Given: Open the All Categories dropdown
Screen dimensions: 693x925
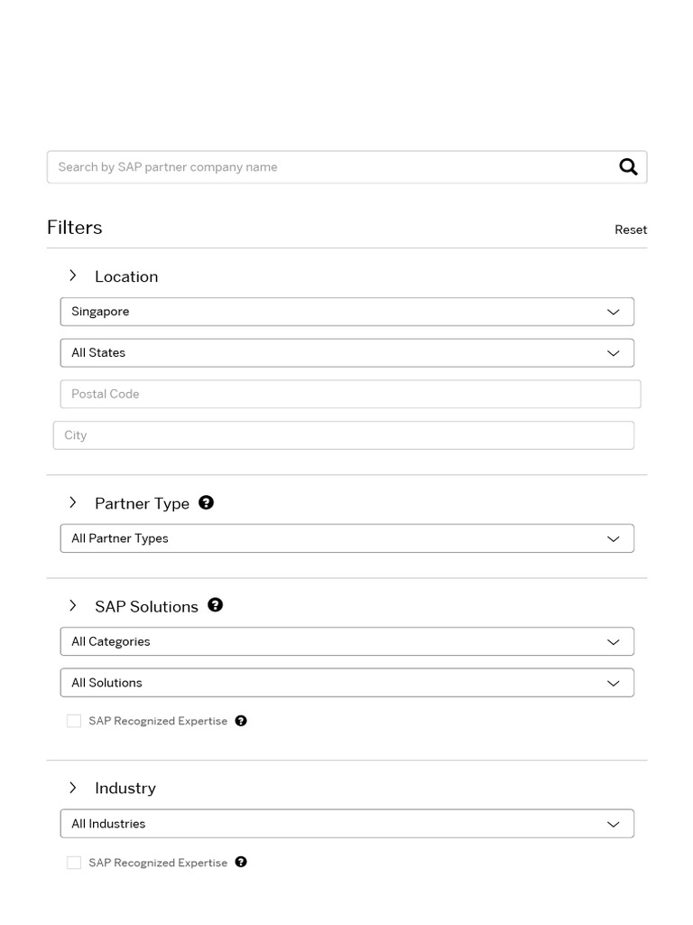Looking at the screenshot, I should [346, 641].
